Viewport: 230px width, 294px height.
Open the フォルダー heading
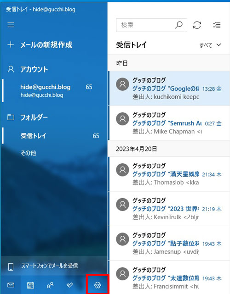coord(34,117)
